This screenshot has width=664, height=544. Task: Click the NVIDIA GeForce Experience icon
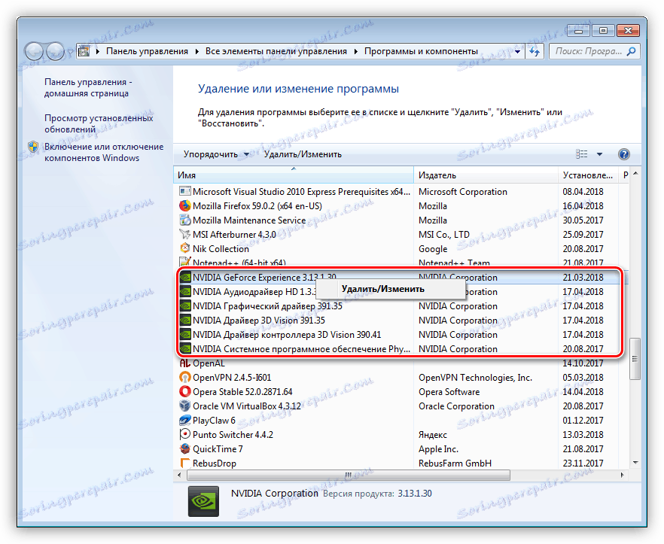tap(185, 278)
